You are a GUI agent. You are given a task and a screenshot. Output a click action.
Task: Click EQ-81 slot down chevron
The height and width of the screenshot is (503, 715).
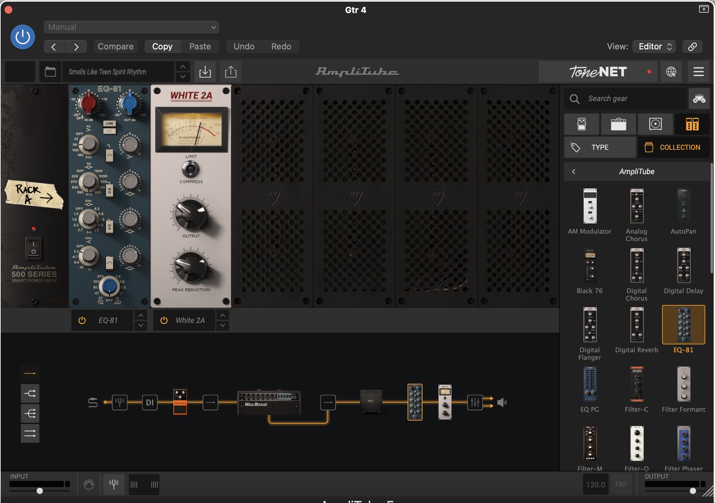point(141,325)
